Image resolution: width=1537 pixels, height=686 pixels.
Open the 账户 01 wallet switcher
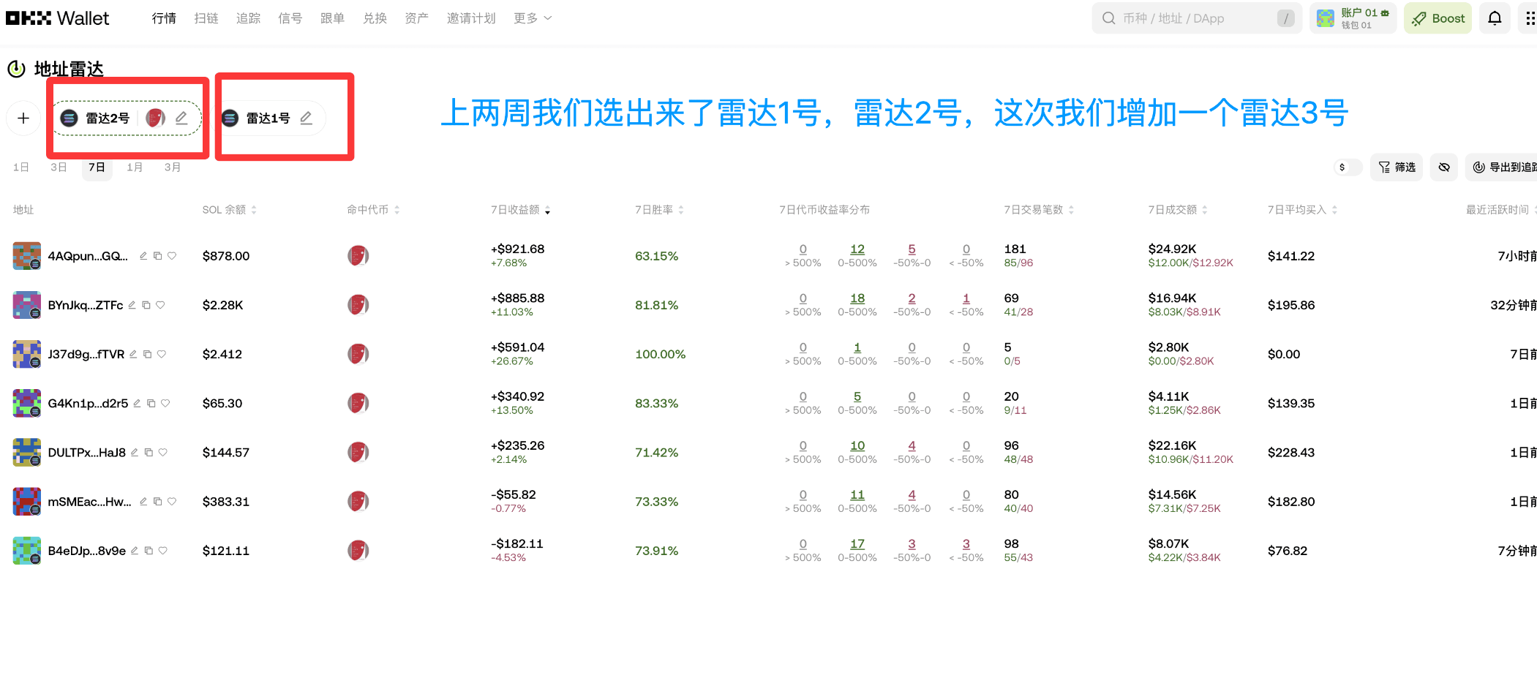[x=1353, y=18]
